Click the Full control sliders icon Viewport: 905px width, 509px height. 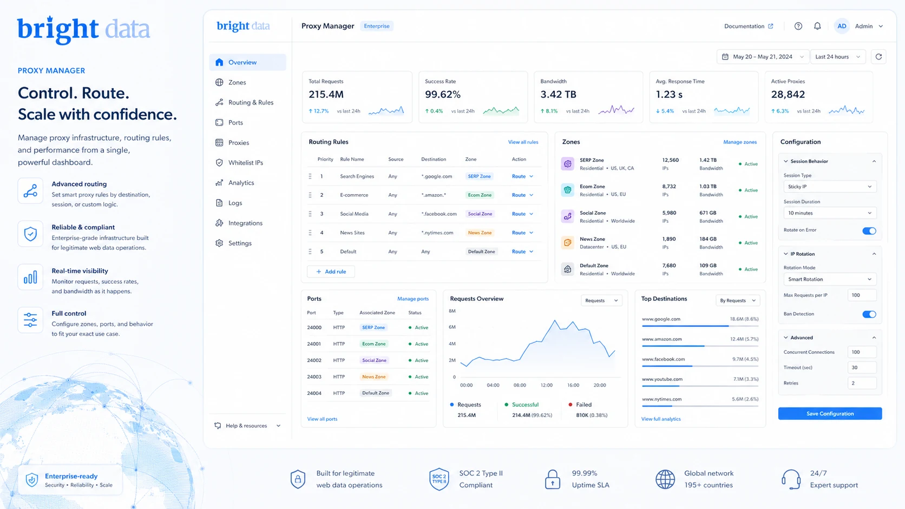coord(30,320)
